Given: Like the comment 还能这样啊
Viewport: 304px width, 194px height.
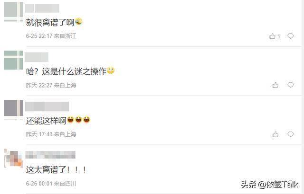Looking at the screenshot, I should [275, 134].
